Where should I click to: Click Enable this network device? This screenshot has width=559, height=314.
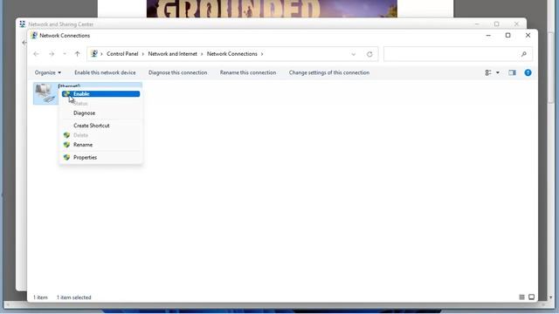pyautogui.click(x=105, y=72)
